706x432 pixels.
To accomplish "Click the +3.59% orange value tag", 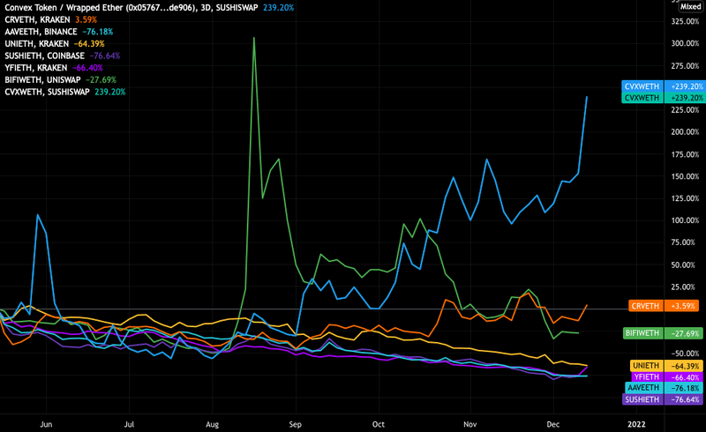I will 685,306.
